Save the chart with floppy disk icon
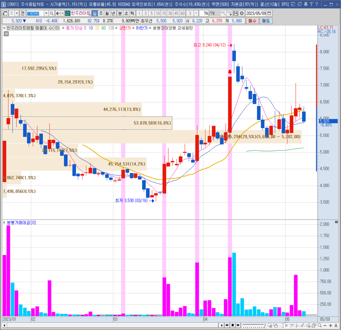The height and width of the screenshot is (330, 341). click(236, 13)
